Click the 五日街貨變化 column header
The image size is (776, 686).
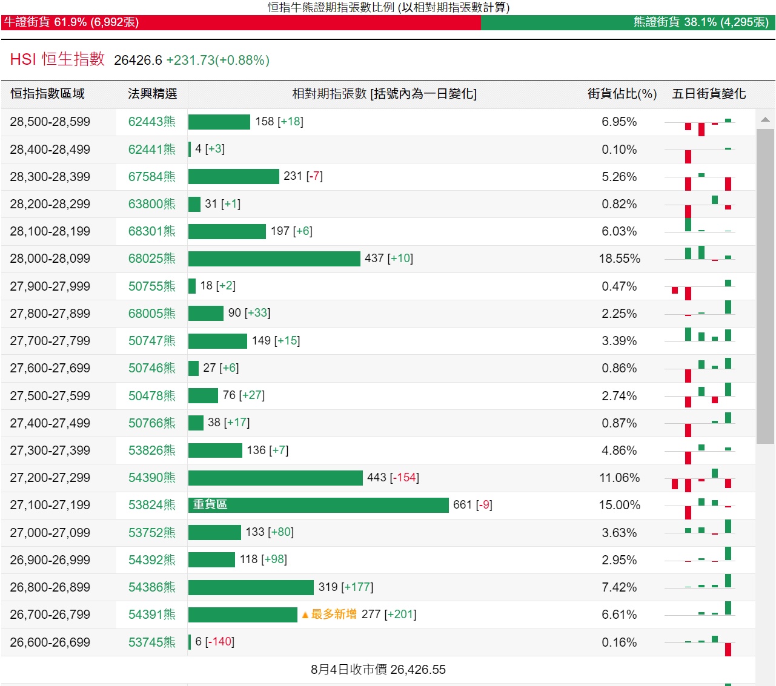(x=709, y=94)
